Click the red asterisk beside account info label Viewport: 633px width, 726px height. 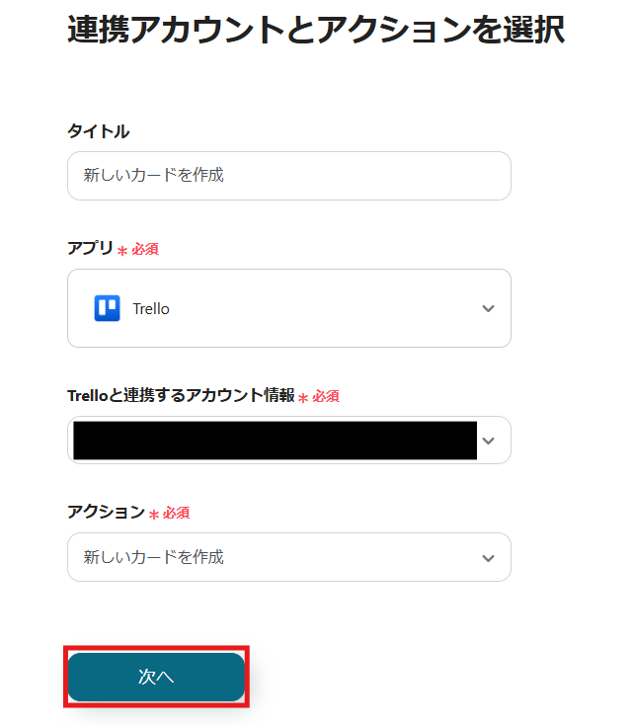coord(303,398)
